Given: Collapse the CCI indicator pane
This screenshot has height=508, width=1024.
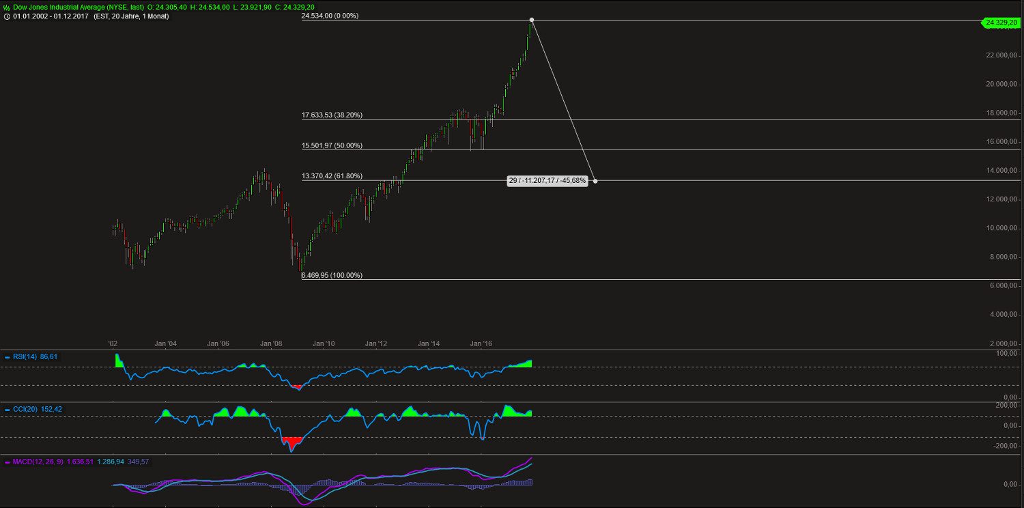Looking at the screenshot, I should coord(7,409).
